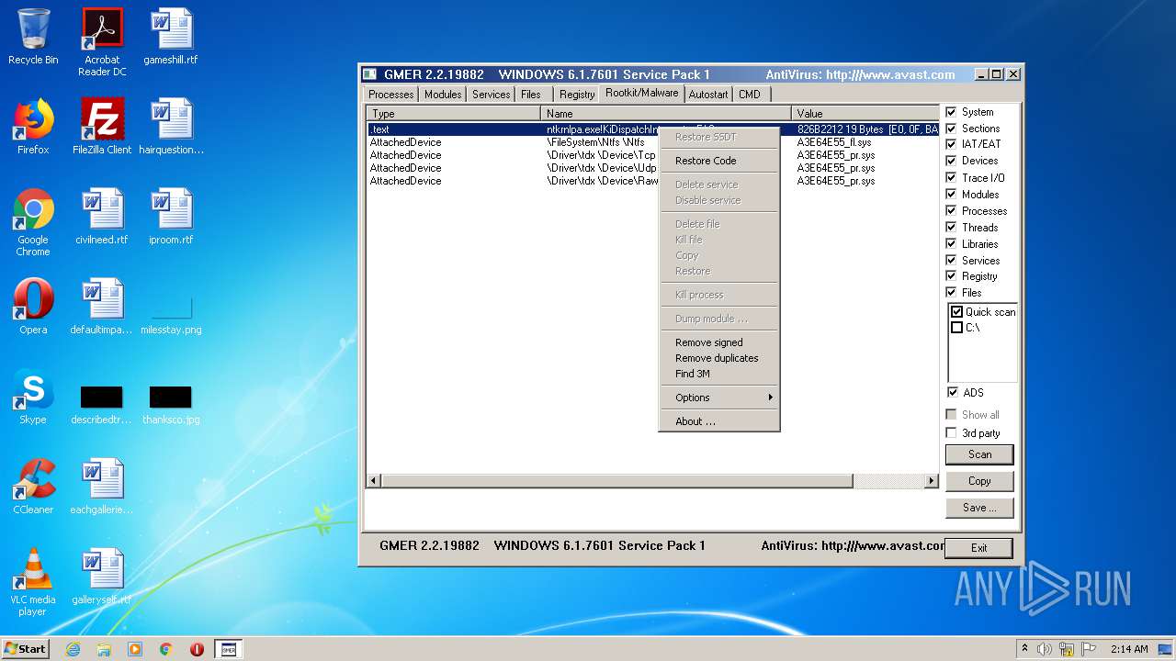1176x661 pixels.
Task: Click the taskbar clock 2:14 AM
Action: tap(1128, 649)
